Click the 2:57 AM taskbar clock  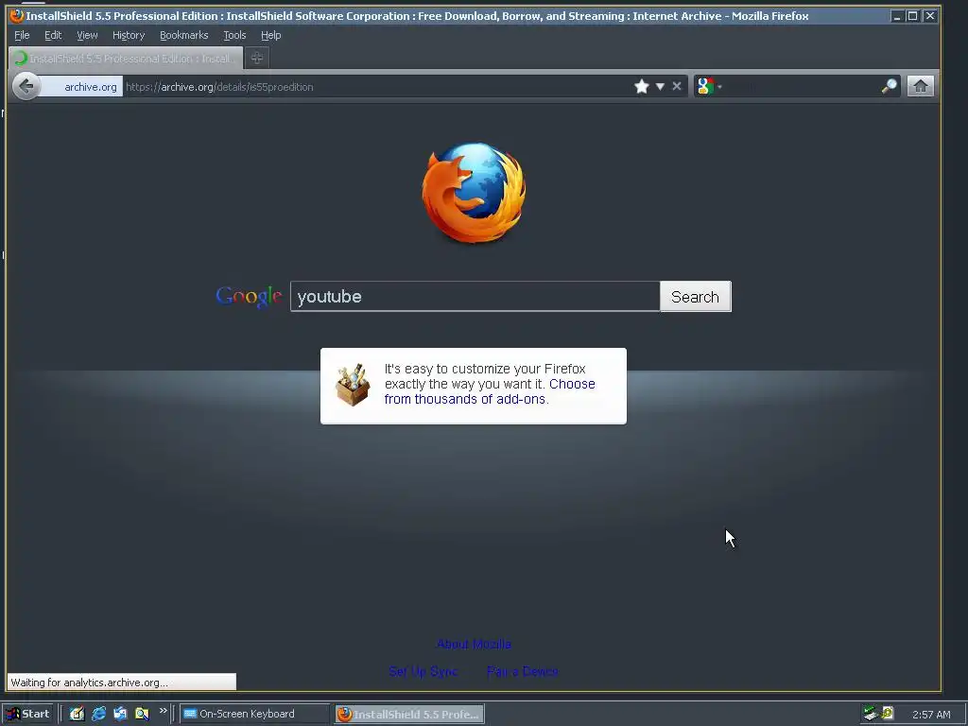point(931,715)
